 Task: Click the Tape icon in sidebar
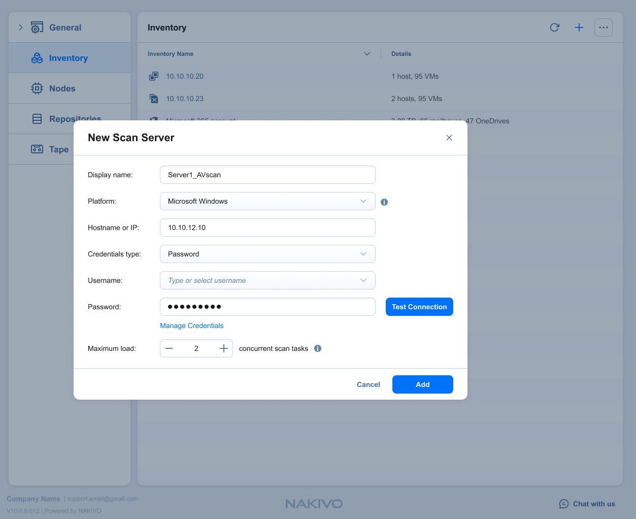point(37,149)
